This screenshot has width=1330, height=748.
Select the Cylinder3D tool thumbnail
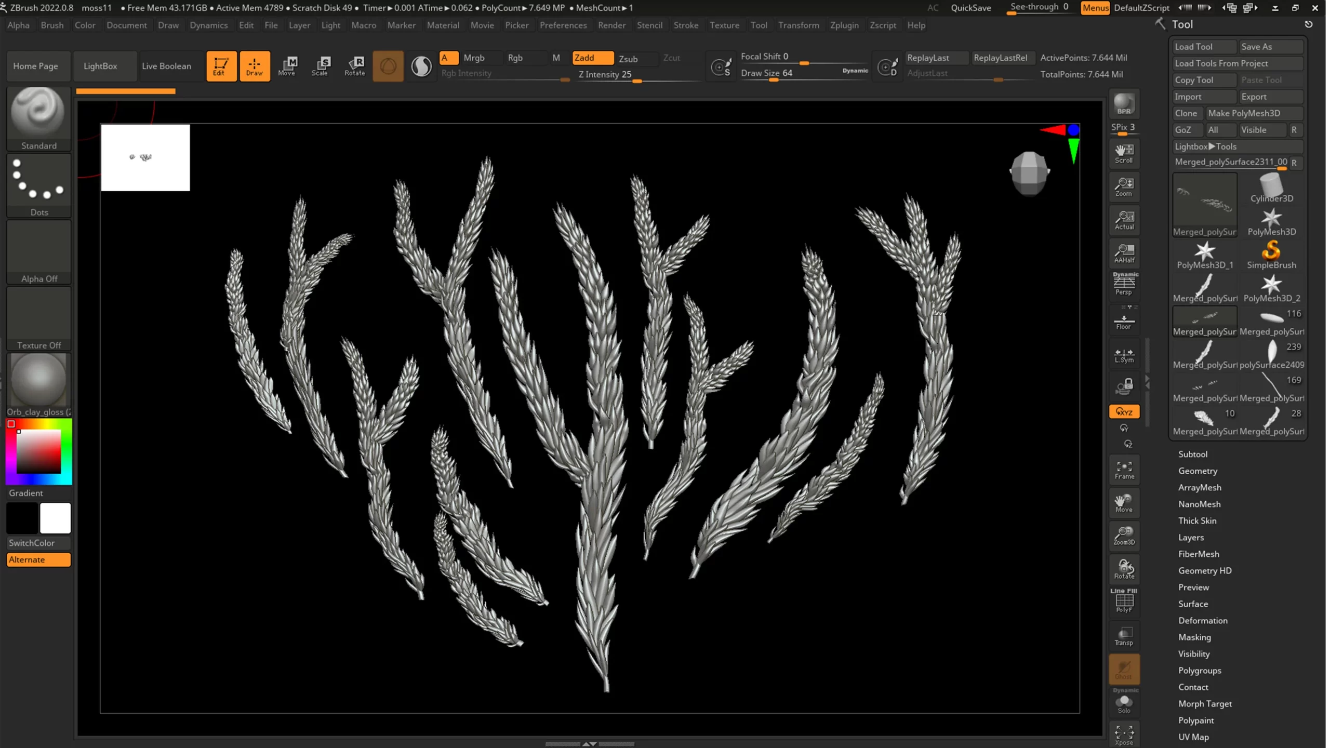click(x=1271, y=189)
